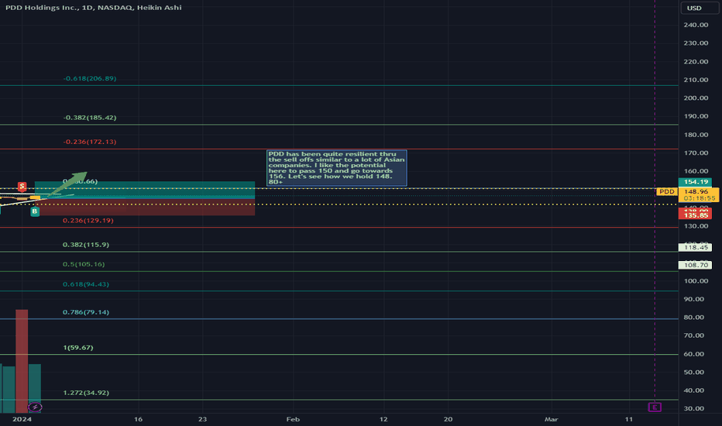
Task: Click the green B buy marker
Action: 35,211
